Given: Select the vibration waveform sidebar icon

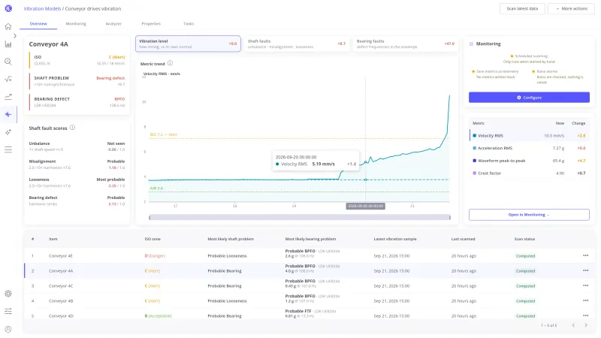Looking at the screenshot, I should pyautogui.click(x=8, y=114).
